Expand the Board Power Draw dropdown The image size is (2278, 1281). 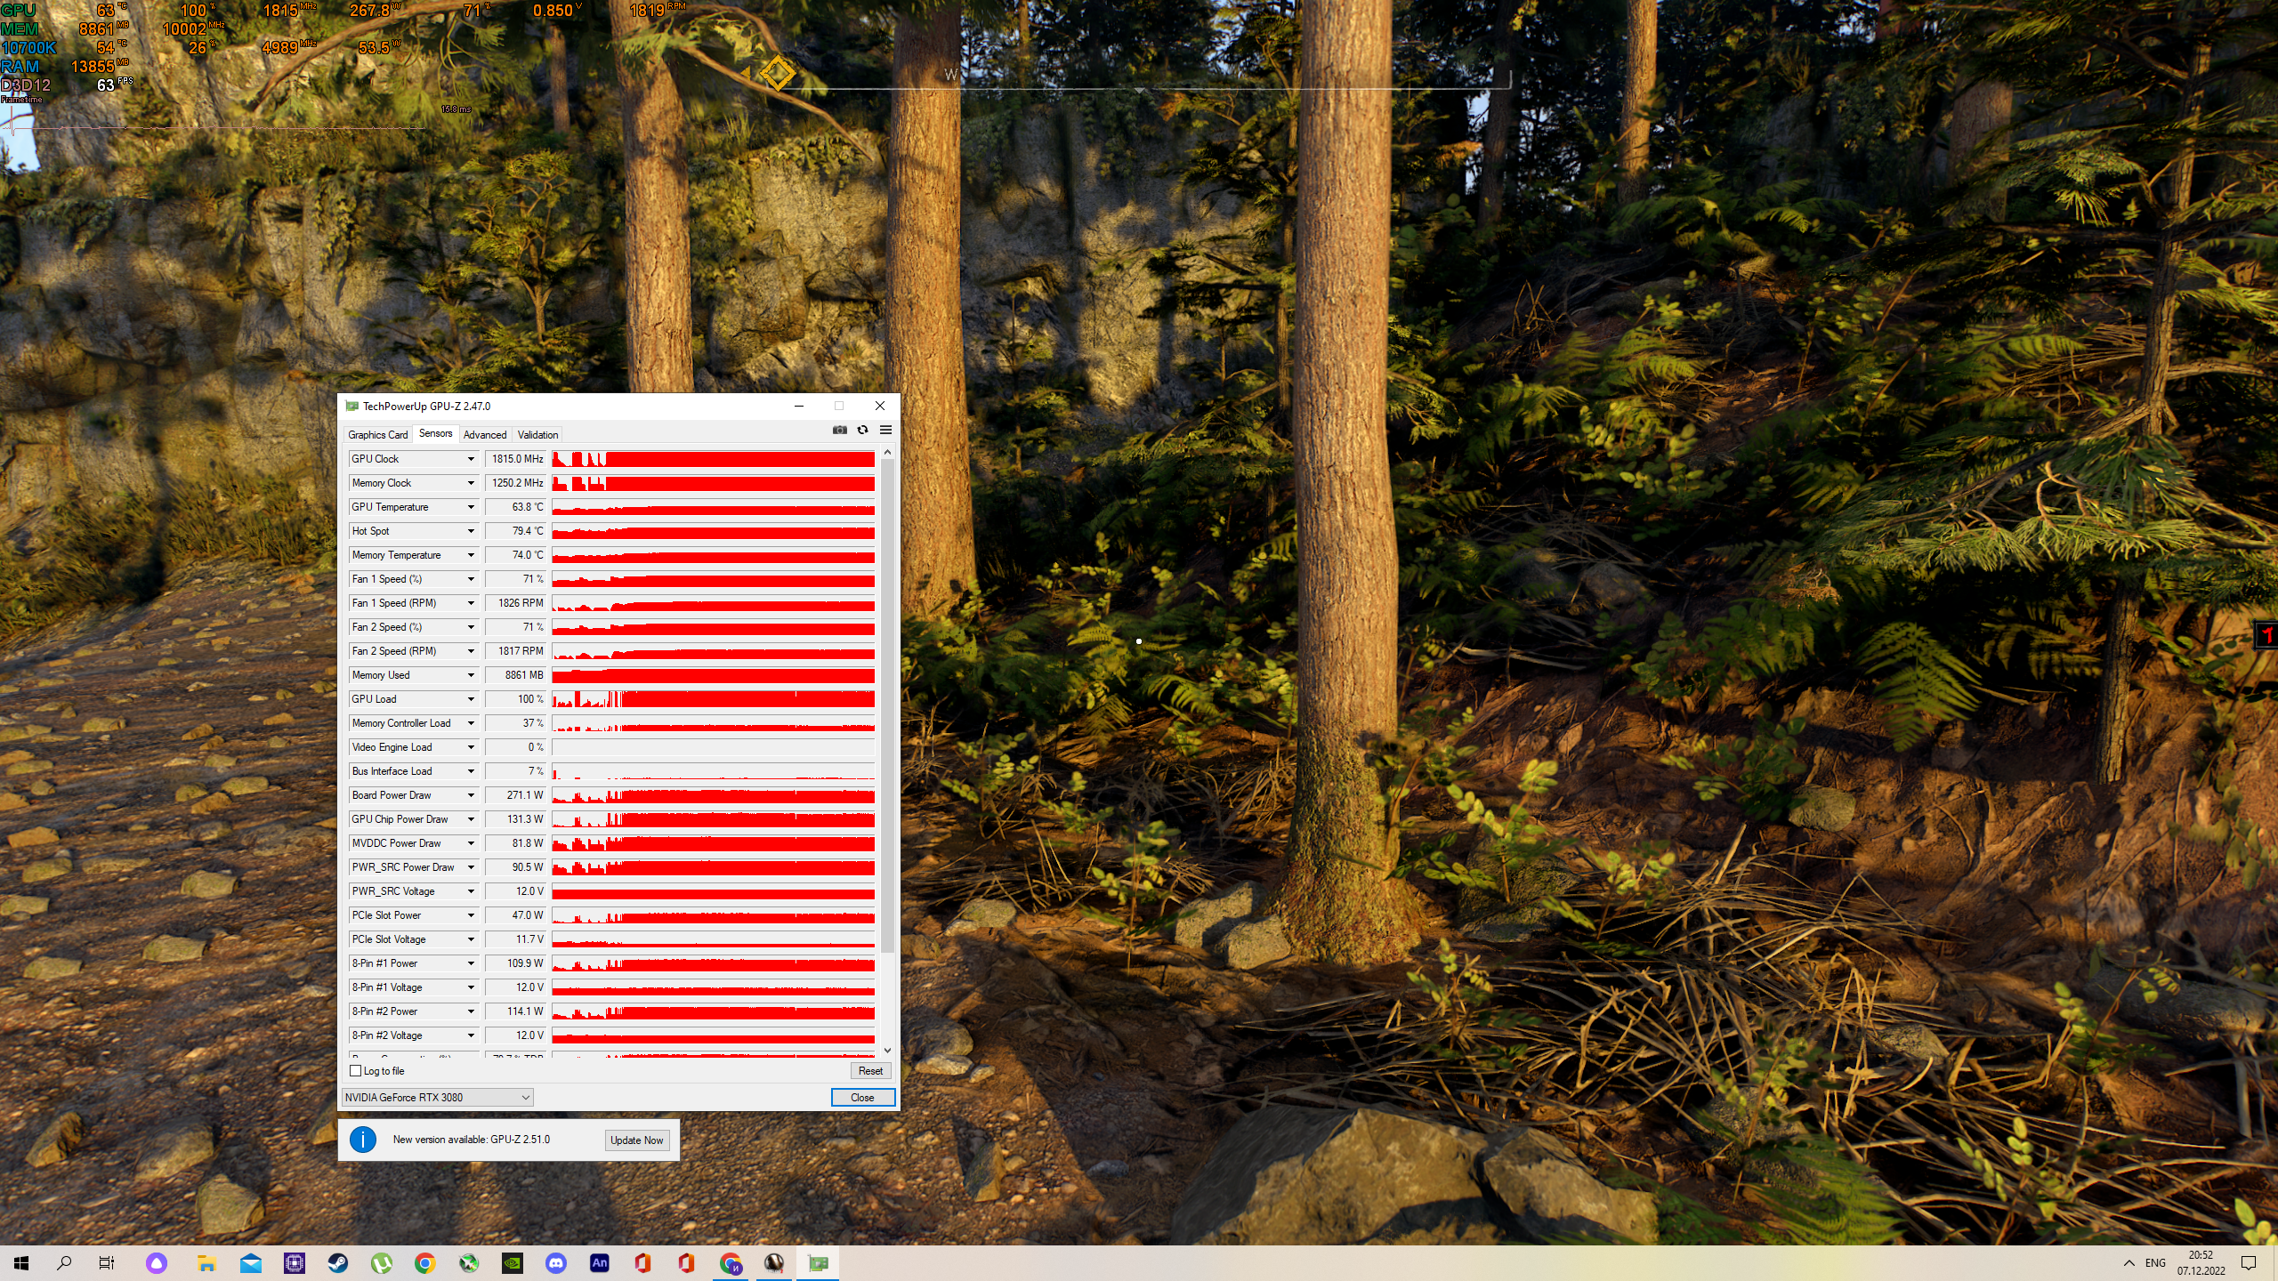pos(471,795)
